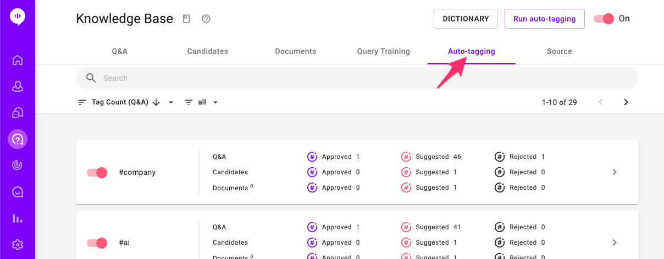664x259 pixels.
Task: Click the #company tag name
Action: click(137, 172)
